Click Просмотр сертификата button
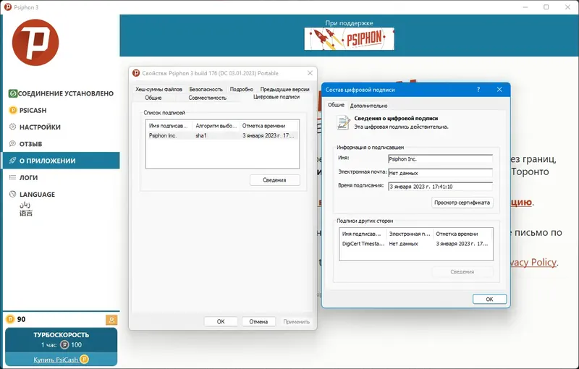The width and height of the screenshot is (579, 369). coord(462,203)
